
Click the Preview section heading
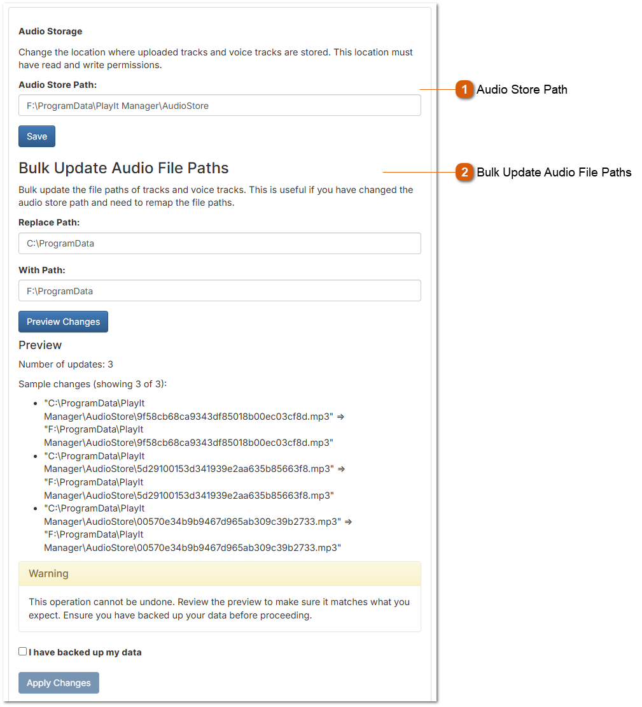40,345
